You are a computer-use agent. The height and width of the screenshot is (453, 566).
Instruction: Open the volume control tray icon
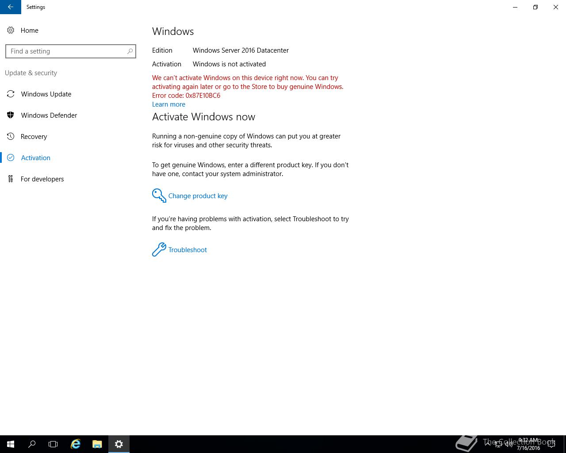point(509,444)
